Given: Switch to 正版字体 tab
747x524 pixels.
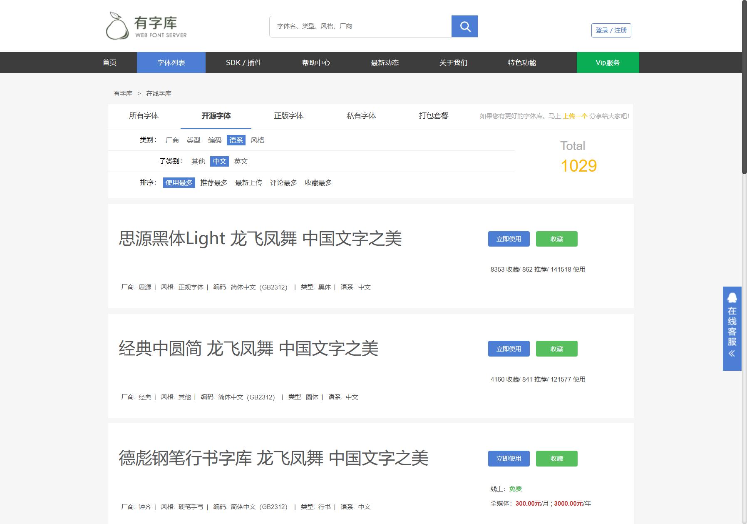Looking at the screenshot, I should tap(288, 116).
